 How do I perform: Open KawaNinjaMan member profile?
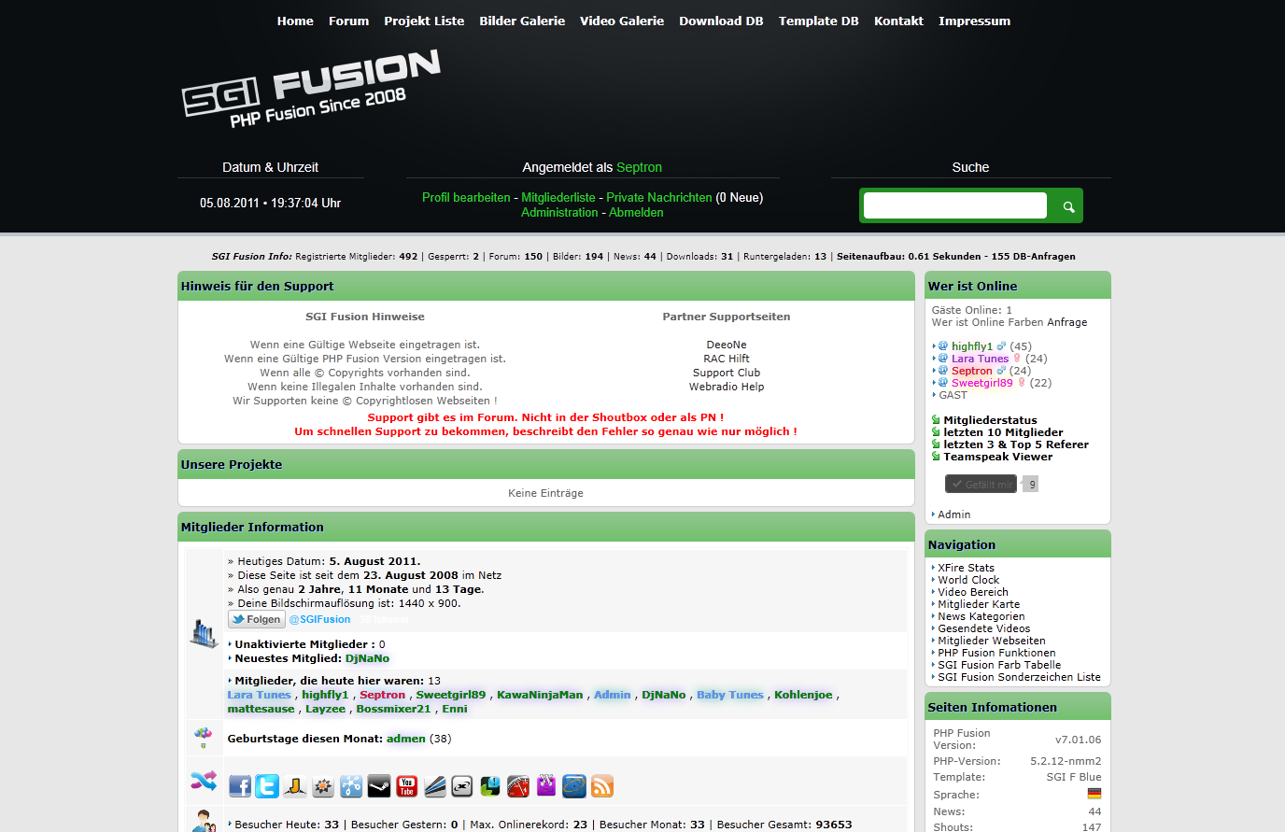coord(540,695)
